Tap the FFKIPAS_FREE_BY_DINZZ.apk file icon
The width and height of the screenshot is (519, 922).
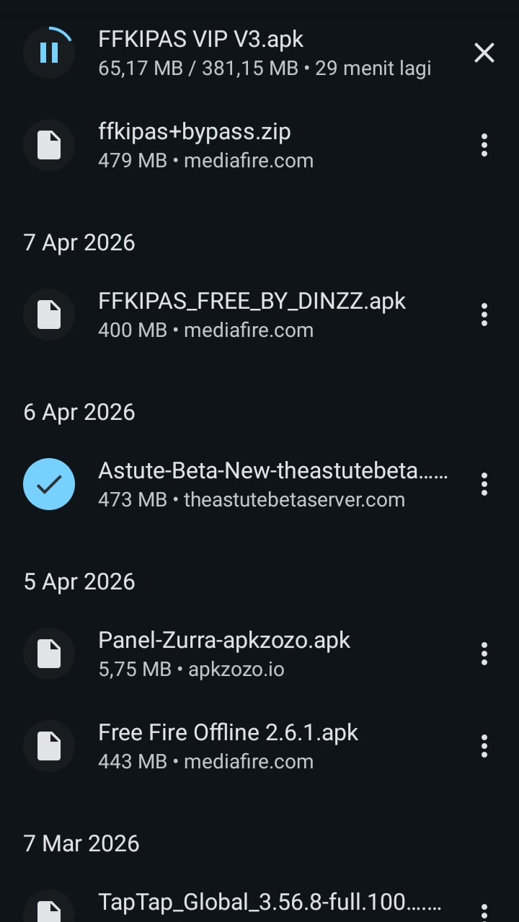(x=49, y=315)
